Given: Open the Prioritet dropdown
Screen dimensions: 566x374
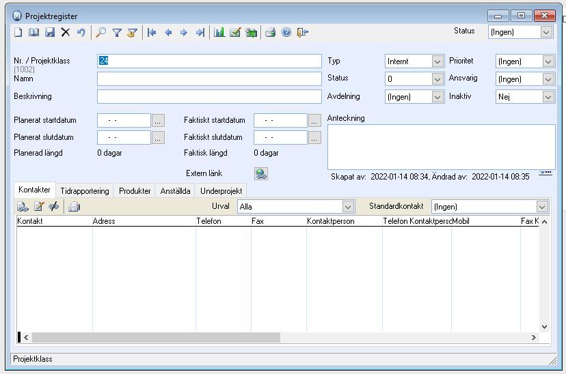Looking at the screenshot, I should (548, 61).
